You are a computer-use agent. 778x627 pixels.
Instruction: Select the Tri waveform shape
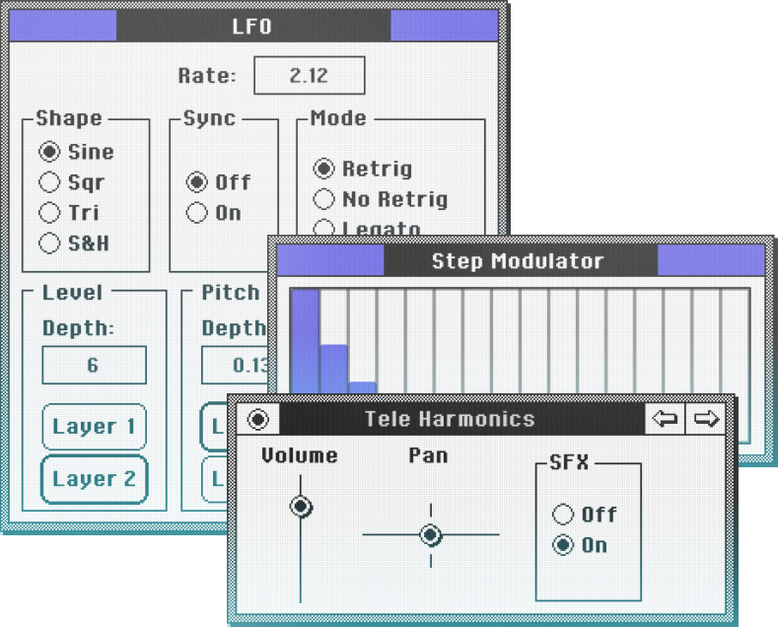(x=49, y=213)
